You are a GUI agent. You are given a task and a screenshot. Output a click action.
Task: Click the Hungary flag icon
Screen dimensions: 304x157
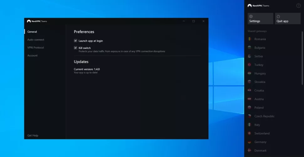[249, 73]
